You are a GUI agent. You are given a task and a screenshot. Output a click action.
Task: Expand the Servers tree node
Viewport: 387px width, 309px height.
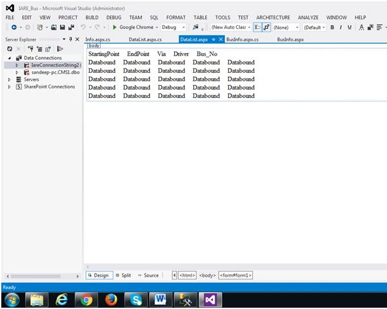pos(10,79)
